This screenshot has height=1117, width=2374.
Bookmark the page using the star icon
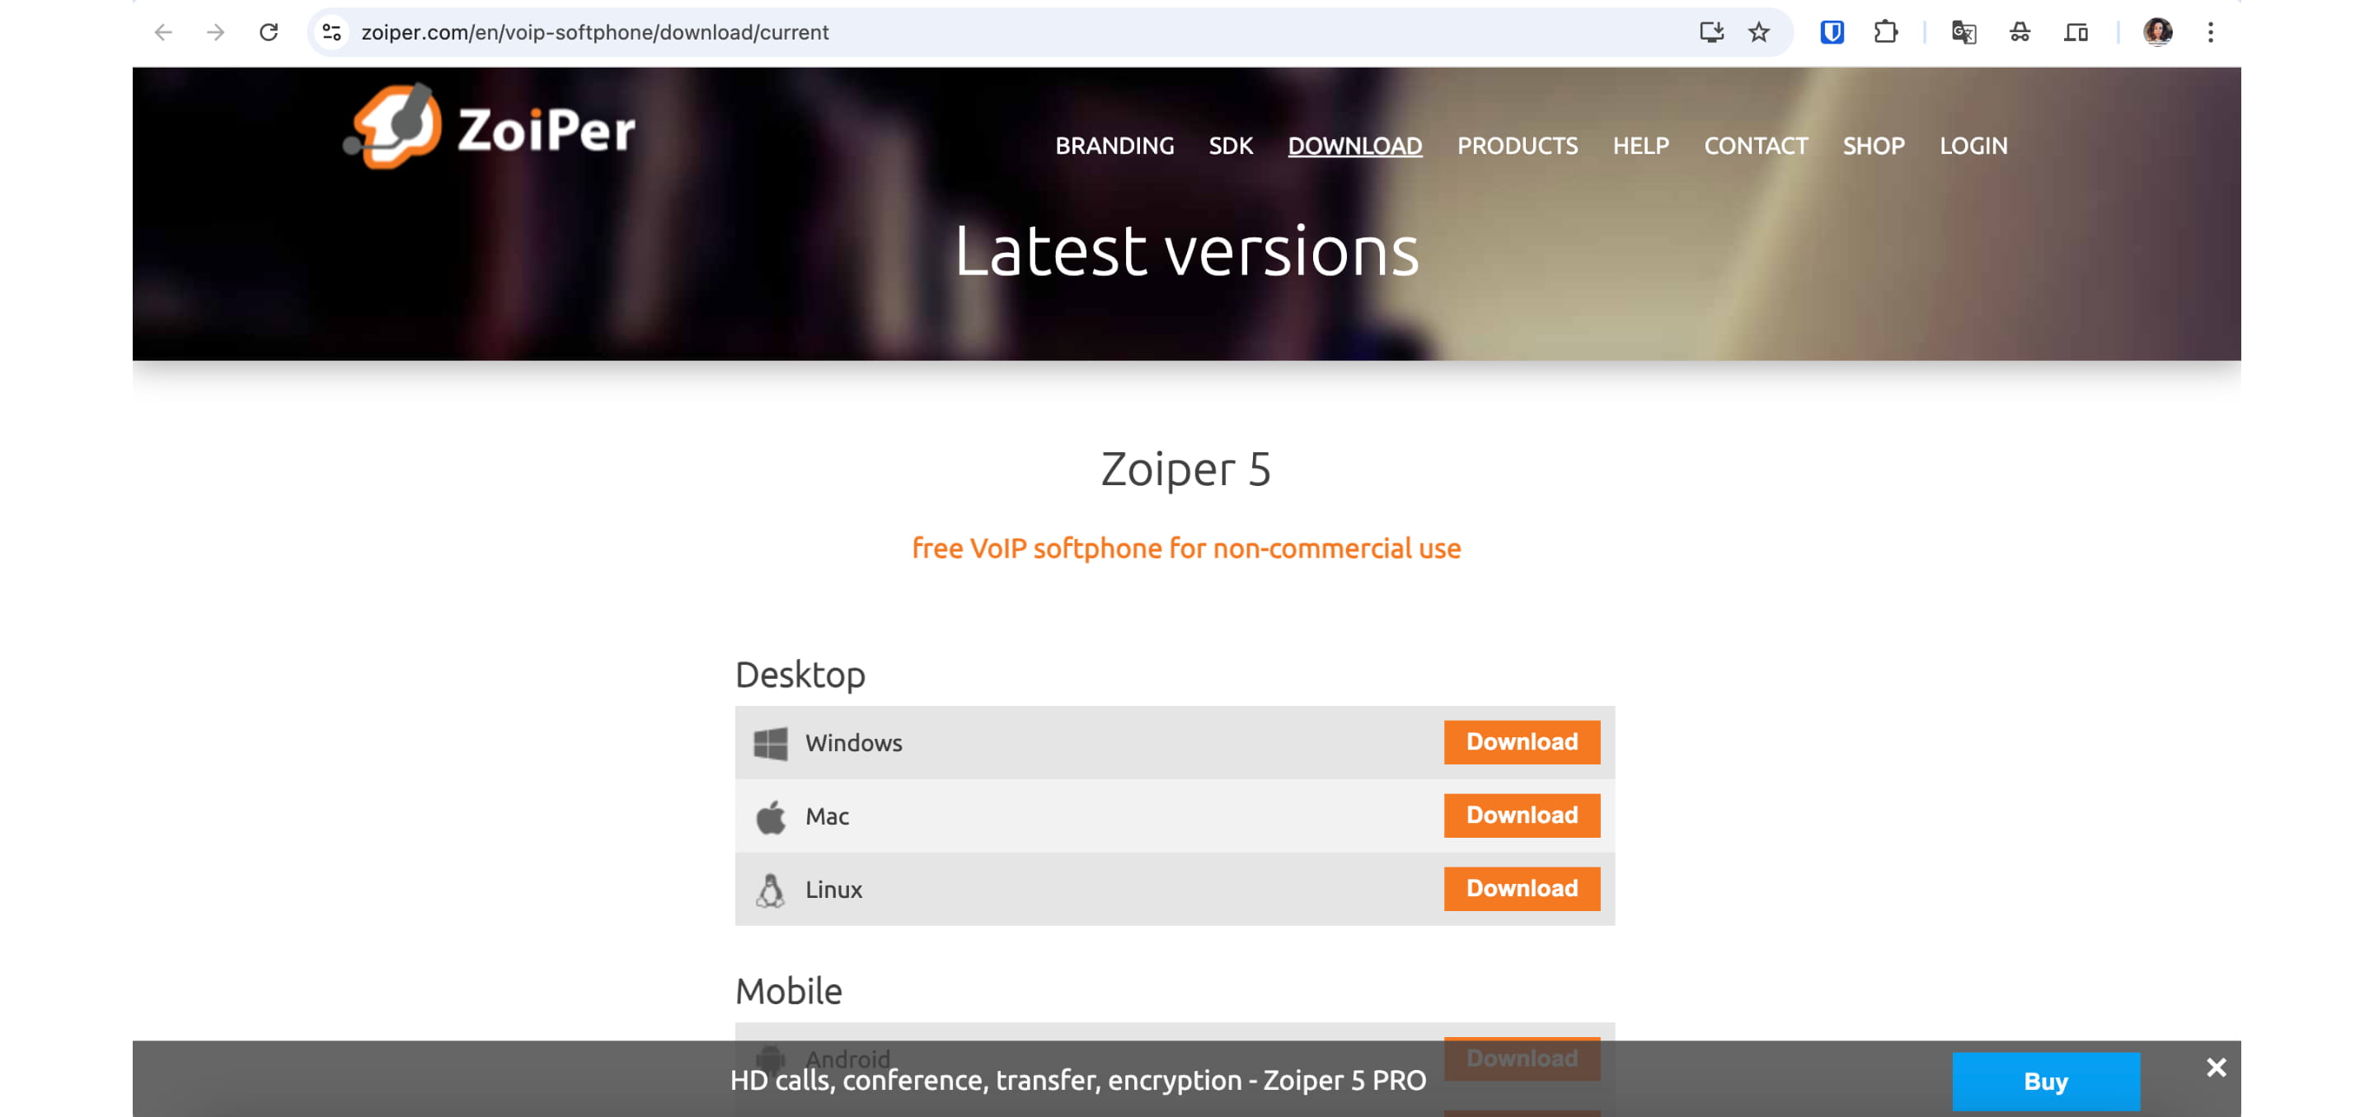click(1758, 32)
